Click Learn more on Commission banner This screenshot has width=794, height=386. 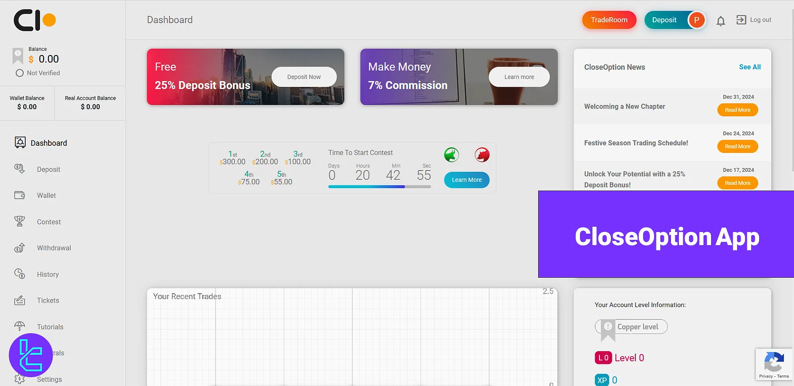(x=519, y=77)
